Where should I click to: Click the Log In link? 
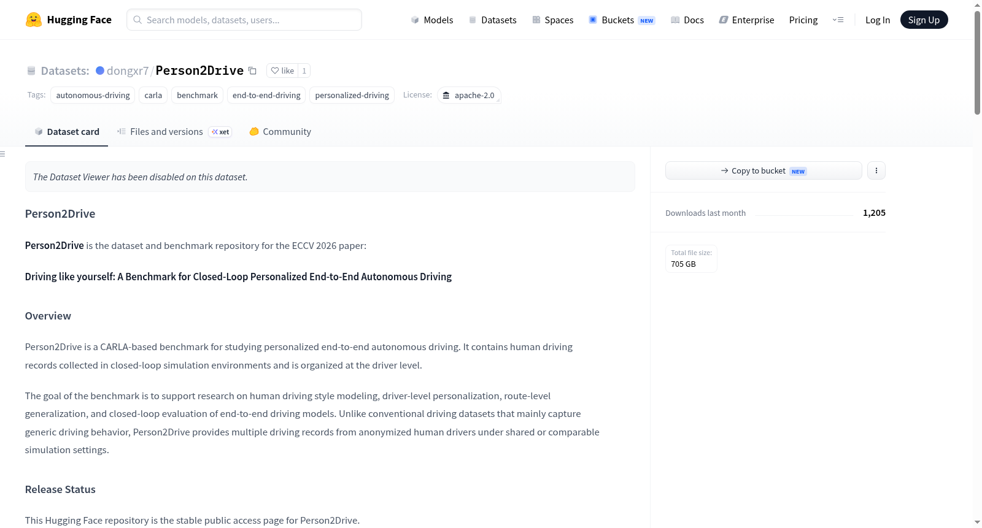click(877, 20)
